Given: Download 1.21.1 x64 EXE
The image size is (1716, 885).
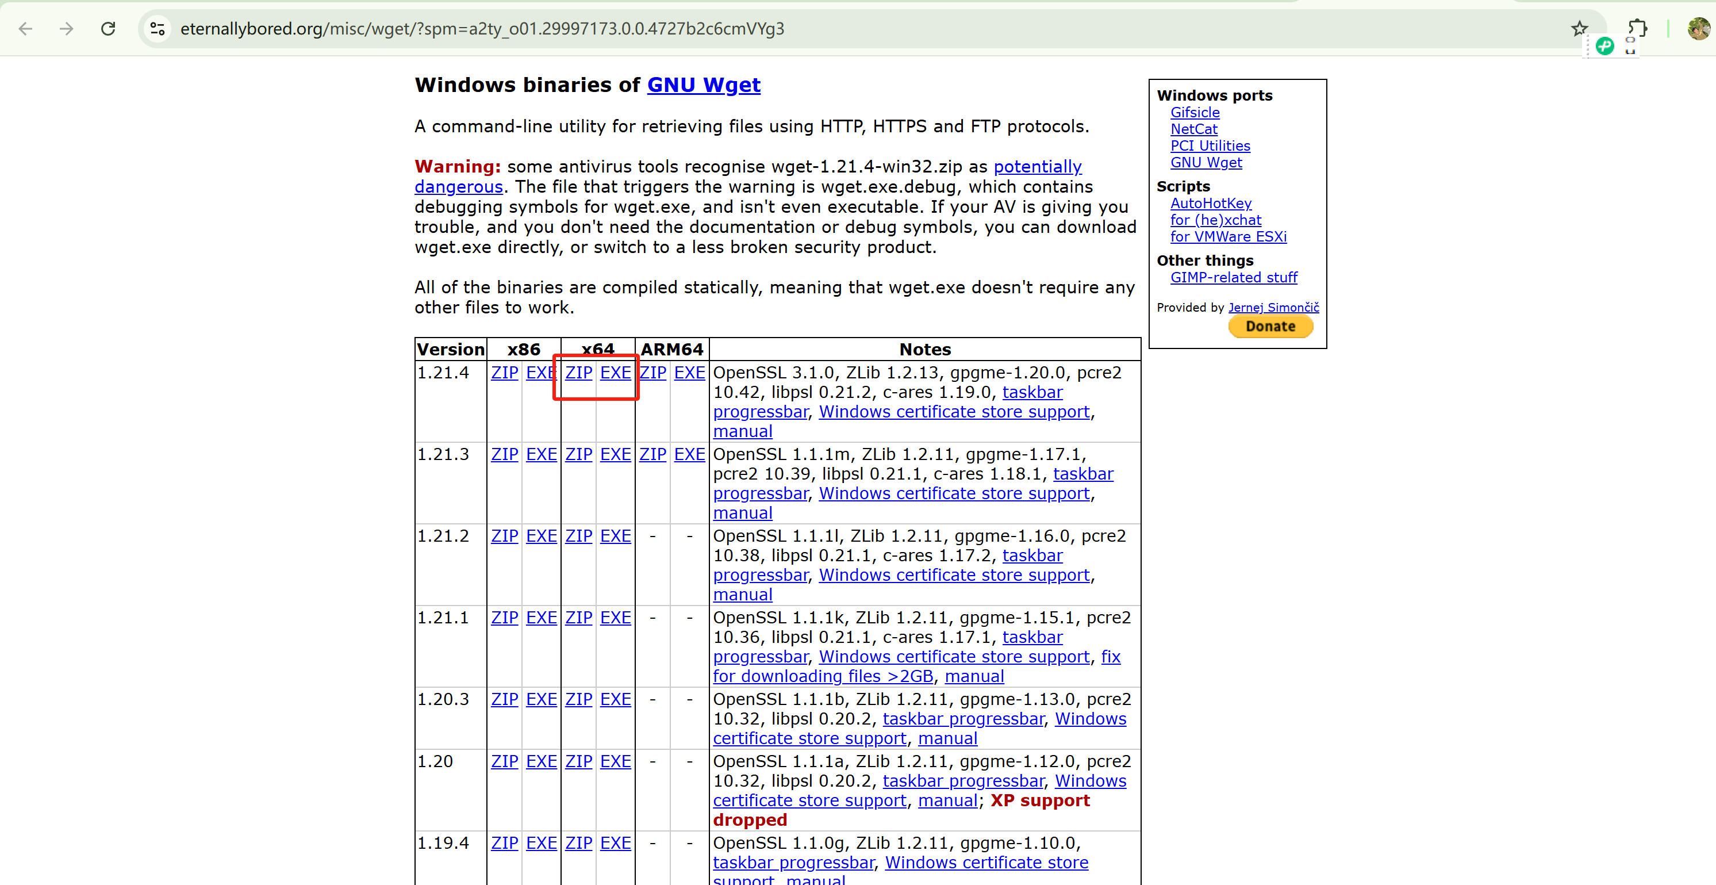Looking at the screenshot, I should coord(615,618).
